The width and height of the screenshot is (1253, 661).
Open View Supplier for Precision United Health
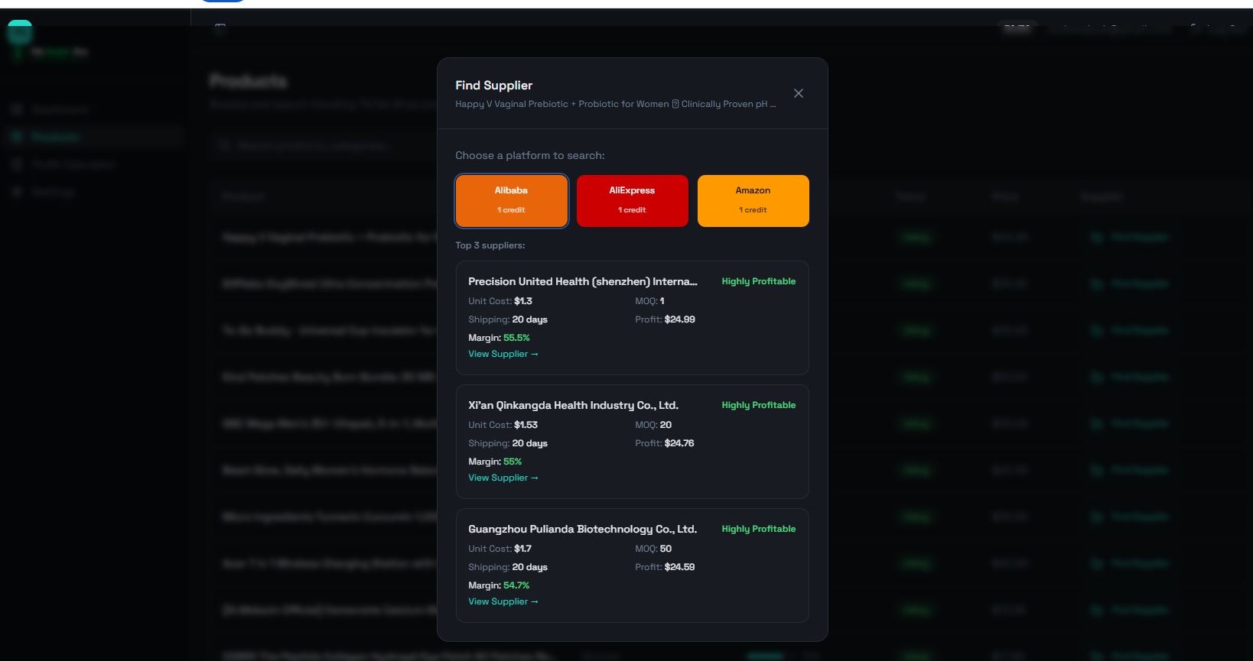[x=503, y=354]
